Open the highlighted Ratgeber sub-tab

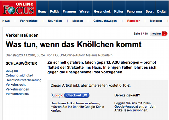(134, 21)
